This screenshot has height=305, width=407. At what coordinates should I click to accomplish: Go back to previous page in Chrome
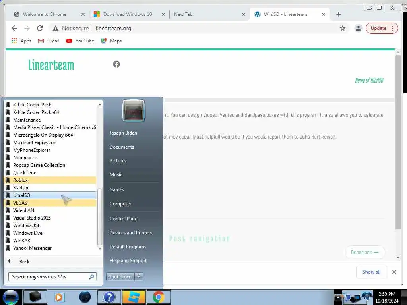(x=14, y=28)
